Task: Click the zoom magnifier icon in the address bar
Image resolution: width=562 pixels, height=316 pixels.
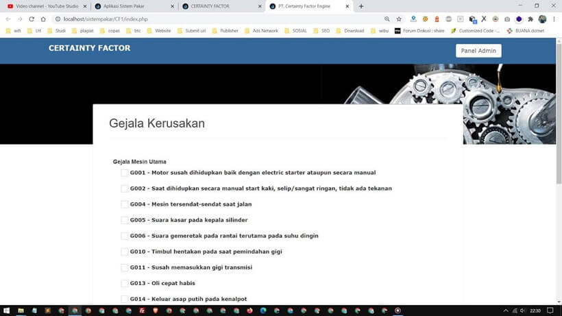Action: click(387, 19)
